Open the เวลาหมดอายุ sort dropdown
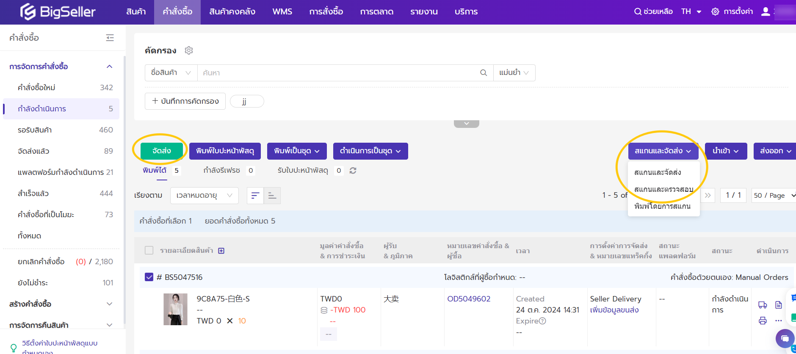 point(204,196)
